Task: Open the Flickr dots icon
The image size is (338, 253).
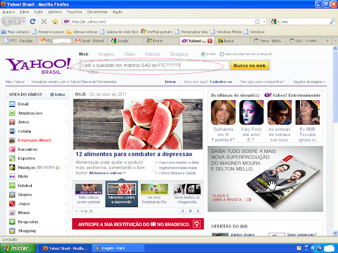Action: [x=12, y=177]
